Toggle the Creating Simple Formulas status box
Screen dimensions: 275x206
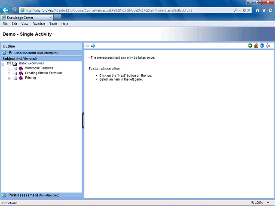15,73
